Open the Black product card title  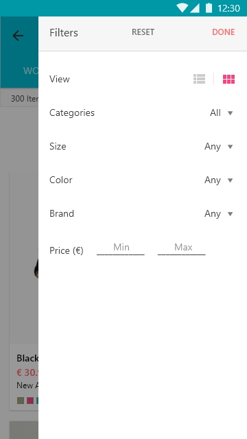pyautogui.click(x=27, y=358)
